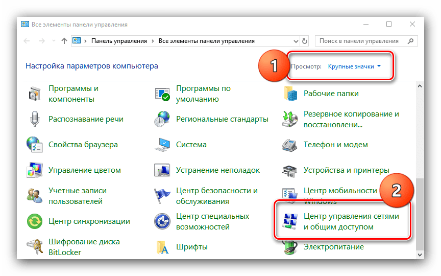Viewport: 441px width, 276px height.
Task: Expand the Крупные значки view dropdown
Action: (354, 66)
